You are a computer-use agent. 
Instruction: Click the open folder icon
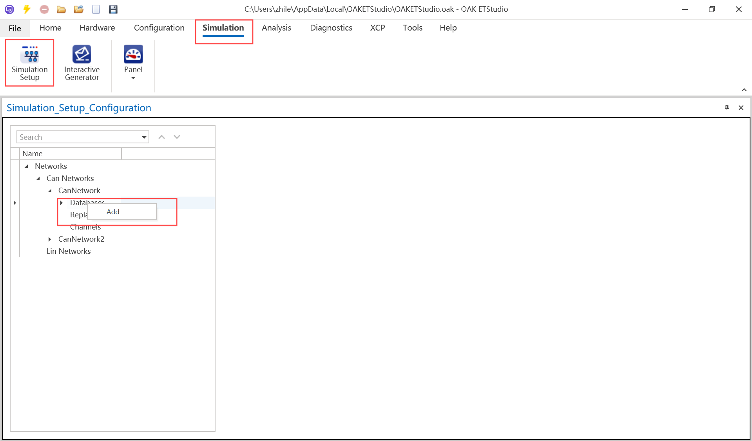click(61, 9)
